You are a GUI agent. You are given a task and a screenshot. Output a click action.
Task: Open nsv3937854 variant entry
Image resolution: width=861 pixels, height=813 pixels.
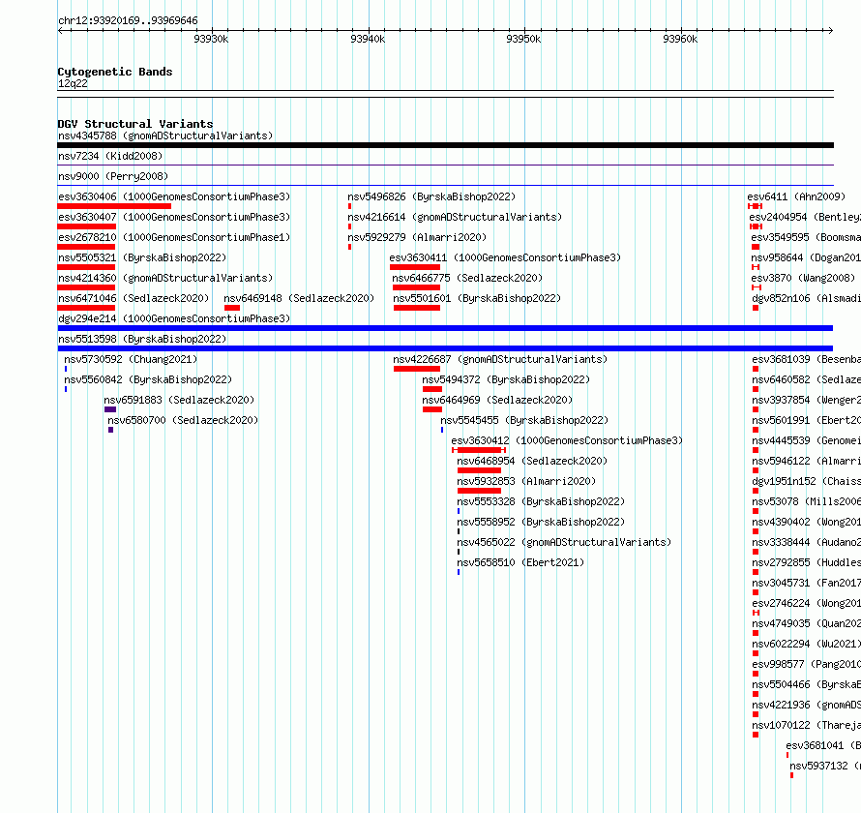pyautogui.click(x=807, y=400)
